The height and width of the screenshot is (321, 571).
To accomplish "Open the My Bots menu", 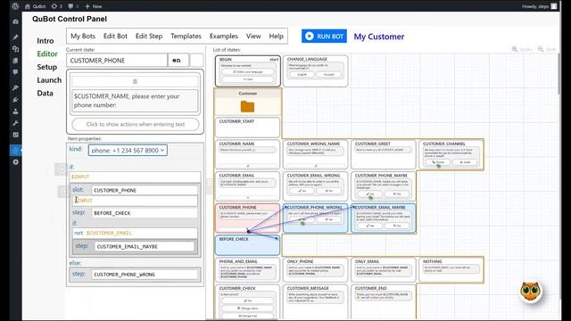I will (x=83, y=36).
